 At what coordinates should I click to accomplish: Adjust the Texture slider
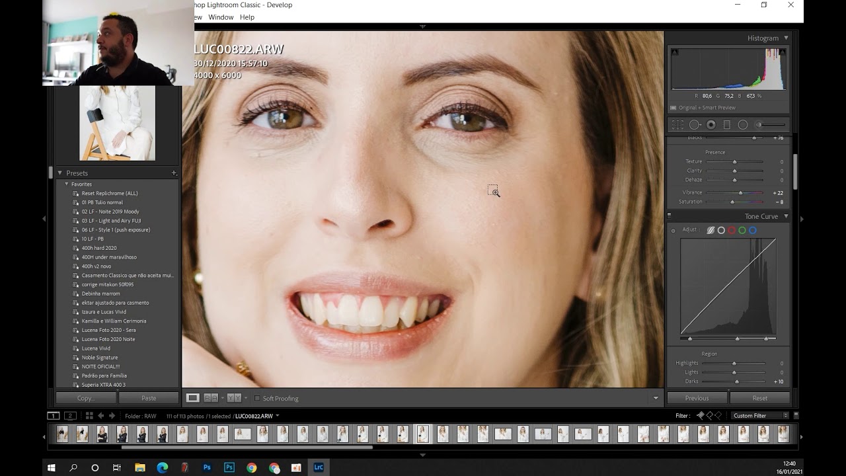[x=734, y=161]
